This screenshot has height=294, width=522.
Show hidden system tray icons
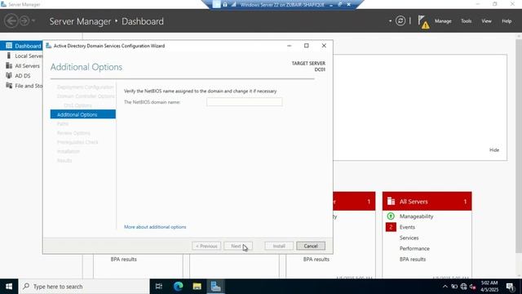point(445,287)
